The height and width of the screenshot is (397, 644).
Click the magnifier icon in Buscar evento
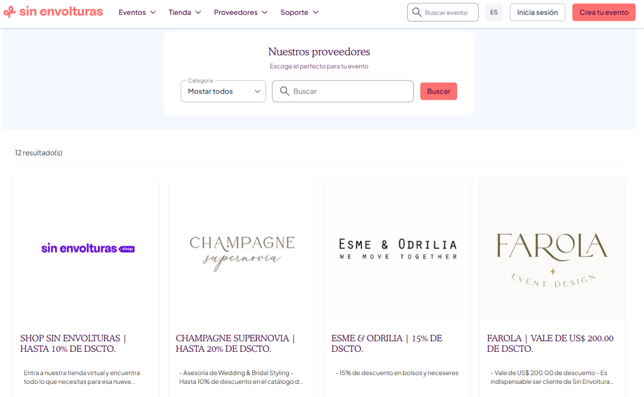coord(416,12)
